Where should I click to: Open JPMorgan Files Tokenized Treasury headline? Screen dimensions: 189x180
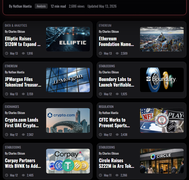click(23, 82)
